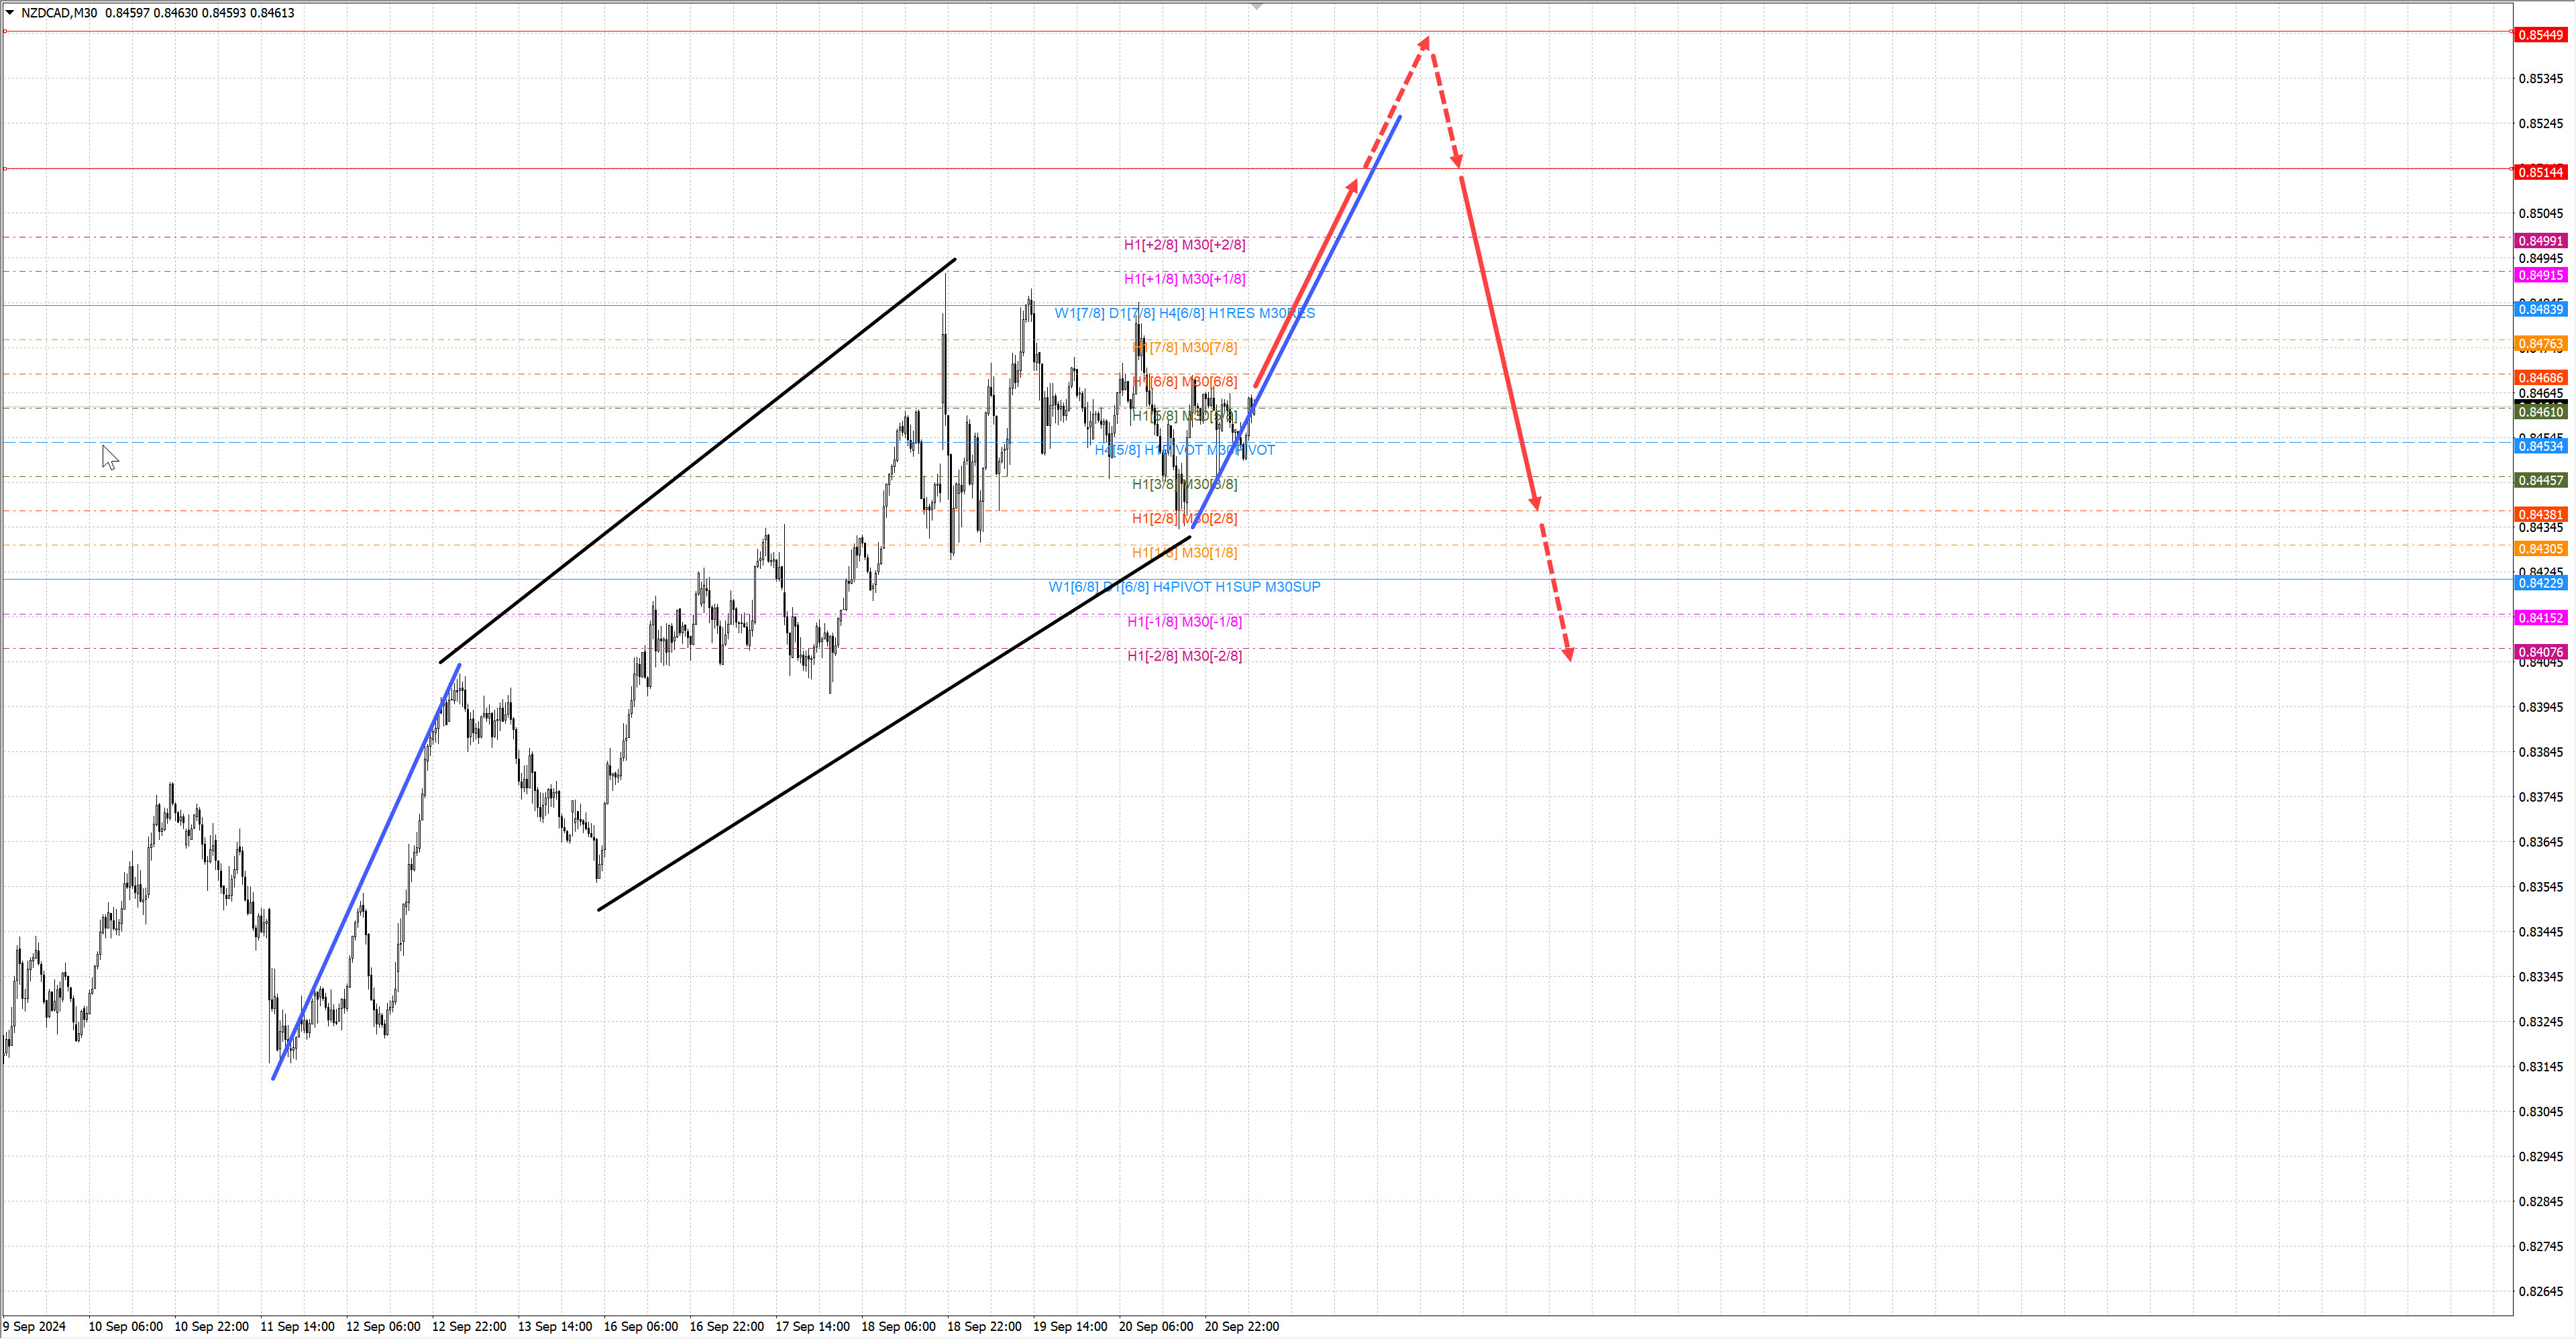Click the gray chart shift triangle marker
This screenshot has width=2576, height=1339.
[x=1257, y=7]
